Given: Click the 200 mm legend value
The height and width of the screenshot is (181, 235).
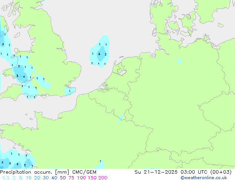Looking at the screenshot, I should point(103,178).
